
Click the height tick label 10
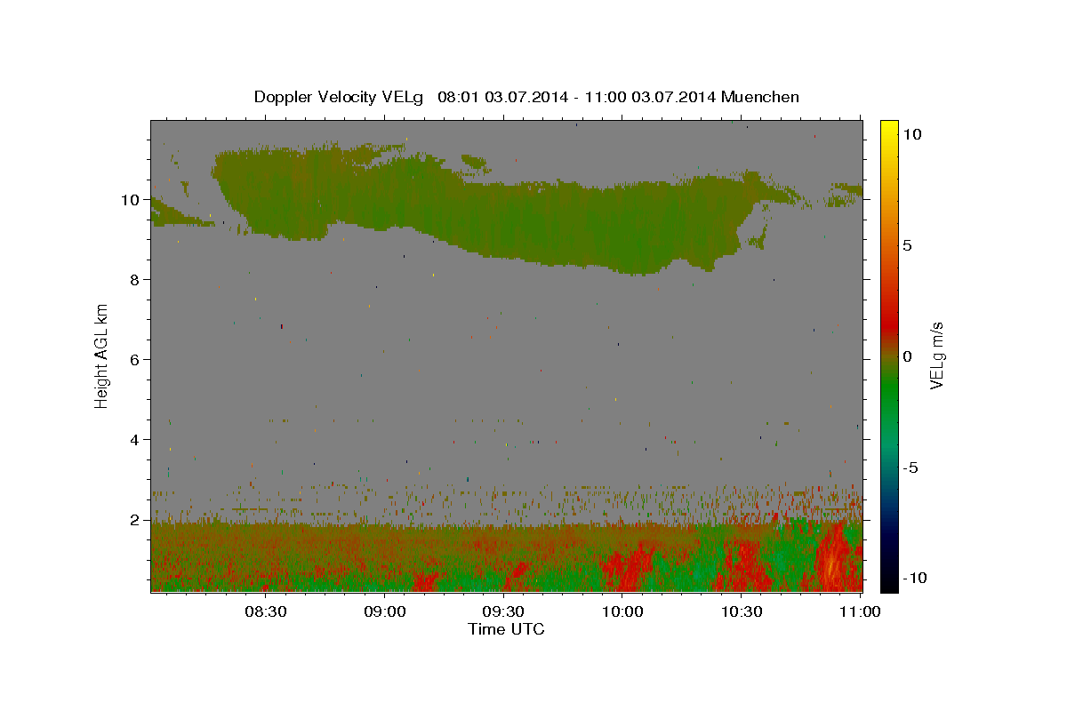[x=130, y=199]
